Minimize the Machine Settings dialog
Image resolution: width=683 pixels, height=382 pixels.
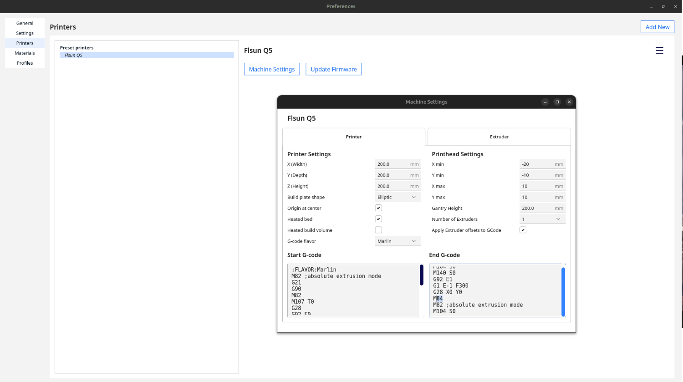tap(545, 102)
